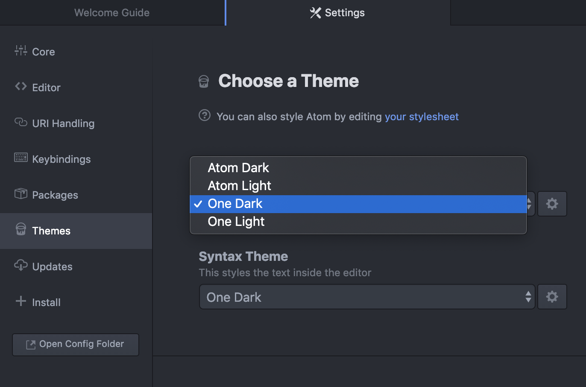Open the Updates section
The height and width of the screenshot is (387, 586).
click(x=76, y=266)
